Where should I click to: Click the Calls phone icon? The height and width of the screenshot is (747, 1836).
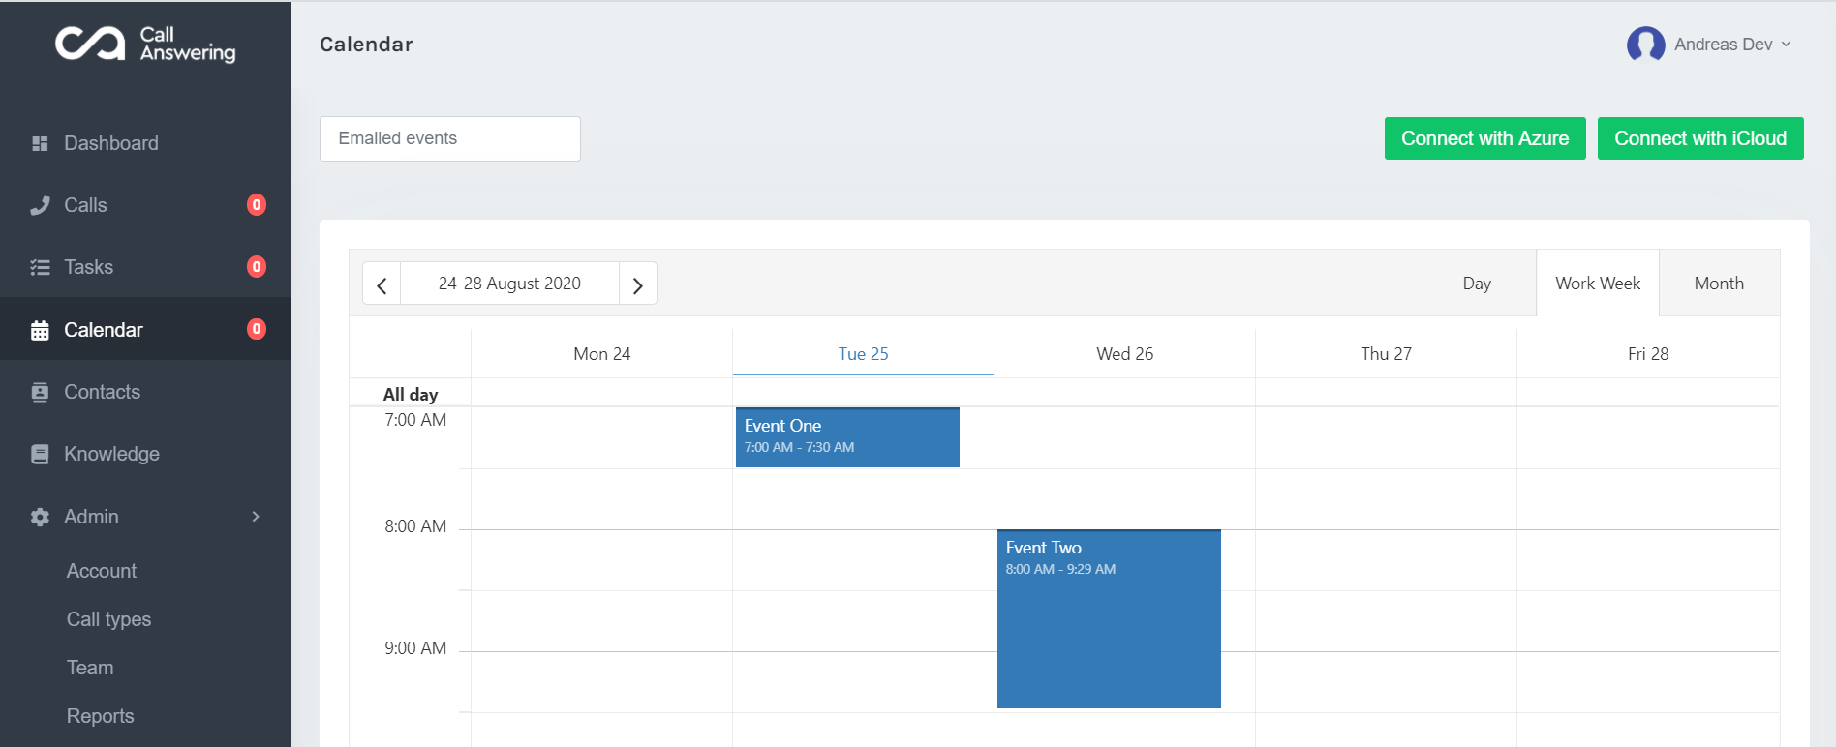40,205
